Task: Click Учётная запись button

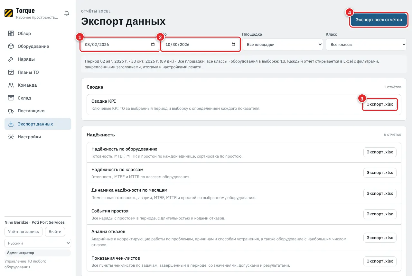Action: (x=23, y=232)
